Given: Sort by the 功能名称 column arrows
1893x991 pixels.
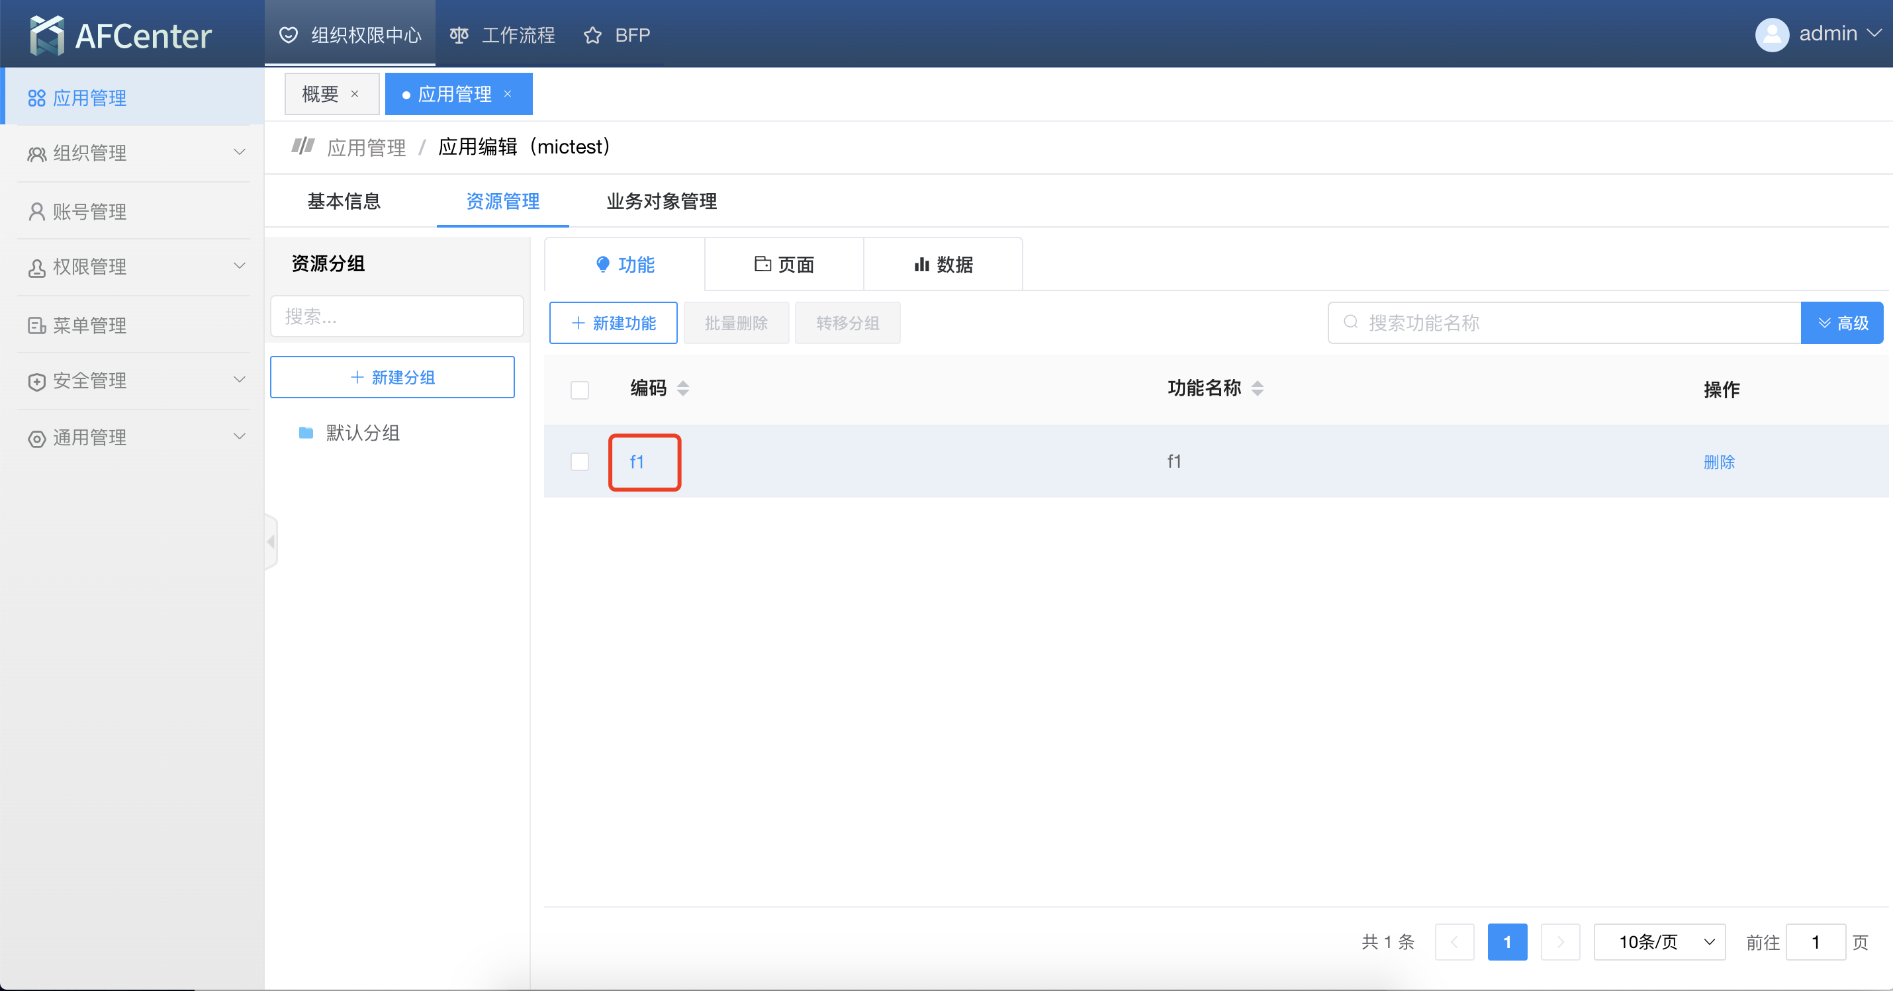Looking at the screenshot, I should pyautogui.click(x=1258, y=388).
